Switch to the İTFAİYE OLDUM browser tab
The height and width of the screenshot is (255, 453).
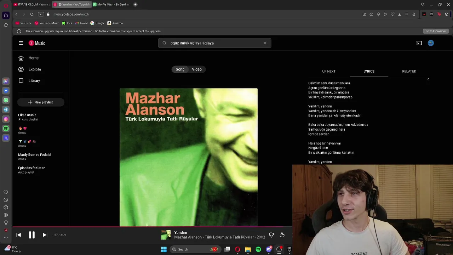click(32, 5)
